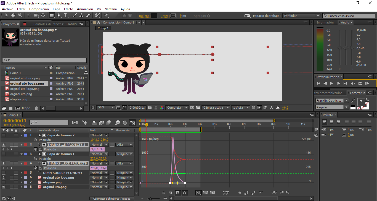Expand the OPEN SOURCE ECONOMY layer

pyautogui.click(x=21, y=173)
